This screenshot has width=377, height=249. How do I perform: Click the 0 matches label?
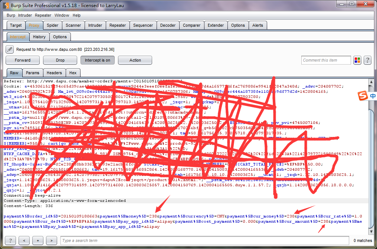tap(363, 240)
